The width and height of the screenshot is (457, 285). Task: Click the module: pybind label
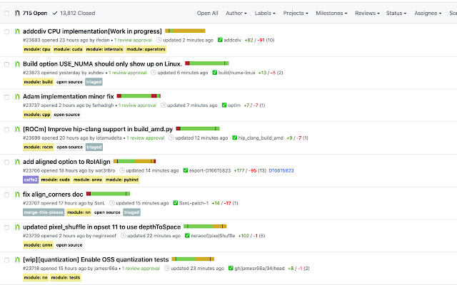[122, 180]
